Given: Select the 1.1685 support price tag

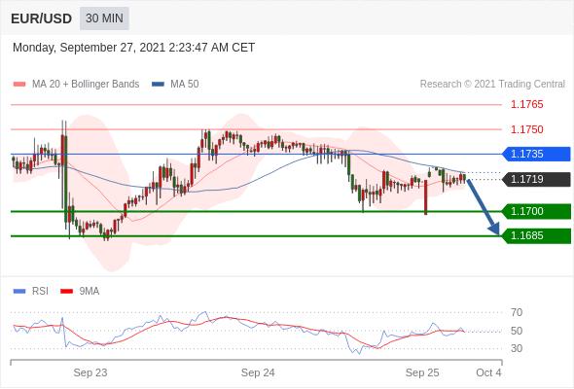Looking at the screenshot, I should point(536,235).
